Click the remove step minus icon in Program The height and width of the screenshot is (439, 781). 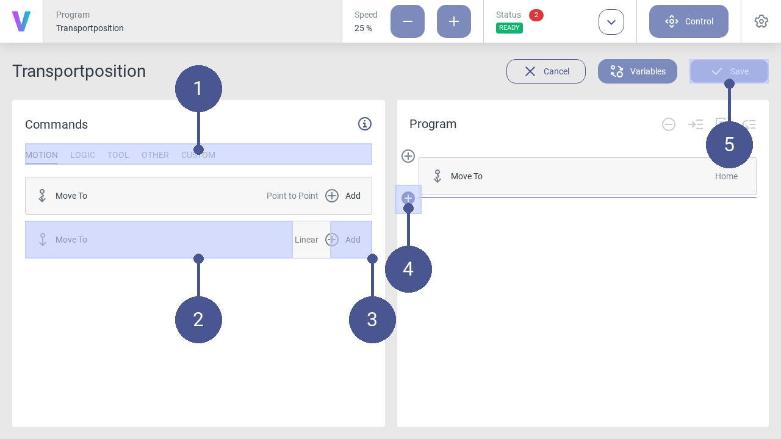click(669, 124)
